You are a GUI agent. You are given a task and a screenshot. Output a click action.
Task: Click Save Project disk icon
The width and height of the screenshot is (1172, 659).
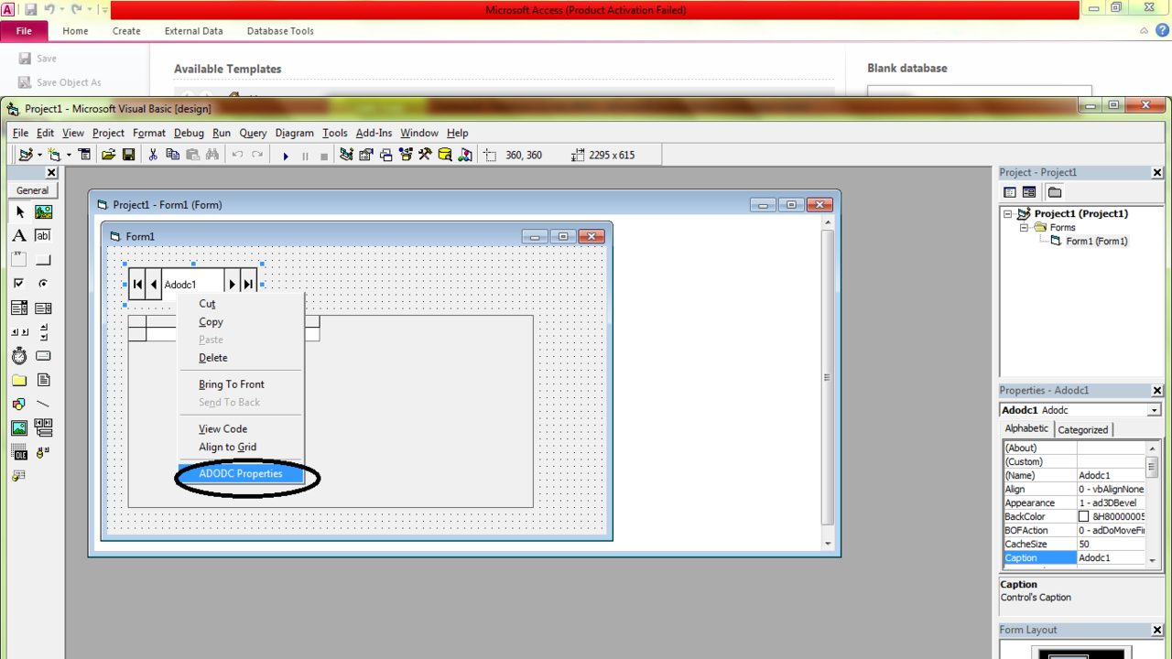(129, 155)
